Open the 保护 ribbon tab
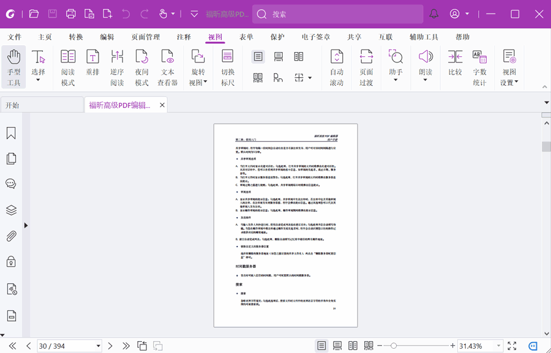 pos(277,37)
